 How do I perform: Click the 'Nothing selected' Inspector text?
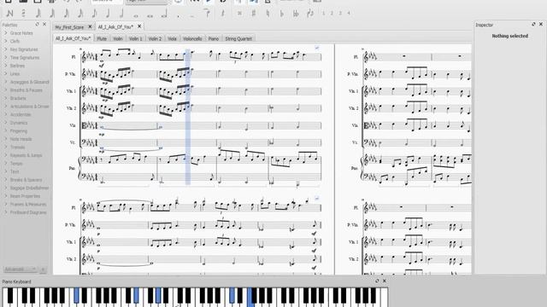pyautogui.click(x=510, y=36)
